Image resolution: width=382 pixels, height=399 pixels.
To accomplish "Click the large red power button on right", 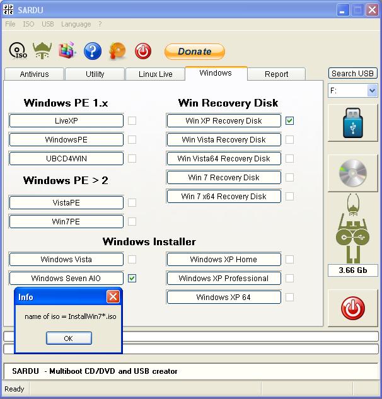I will click(353, 308).
